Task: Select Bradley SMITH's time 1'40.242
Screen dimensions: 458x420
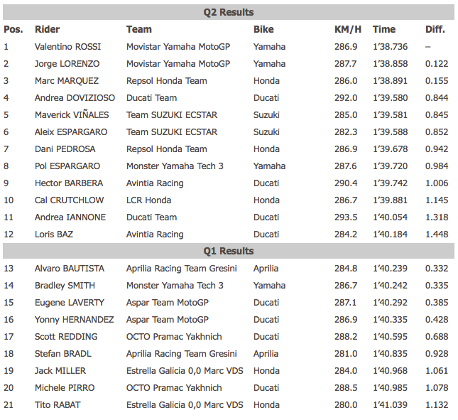Action: [390, 286]
